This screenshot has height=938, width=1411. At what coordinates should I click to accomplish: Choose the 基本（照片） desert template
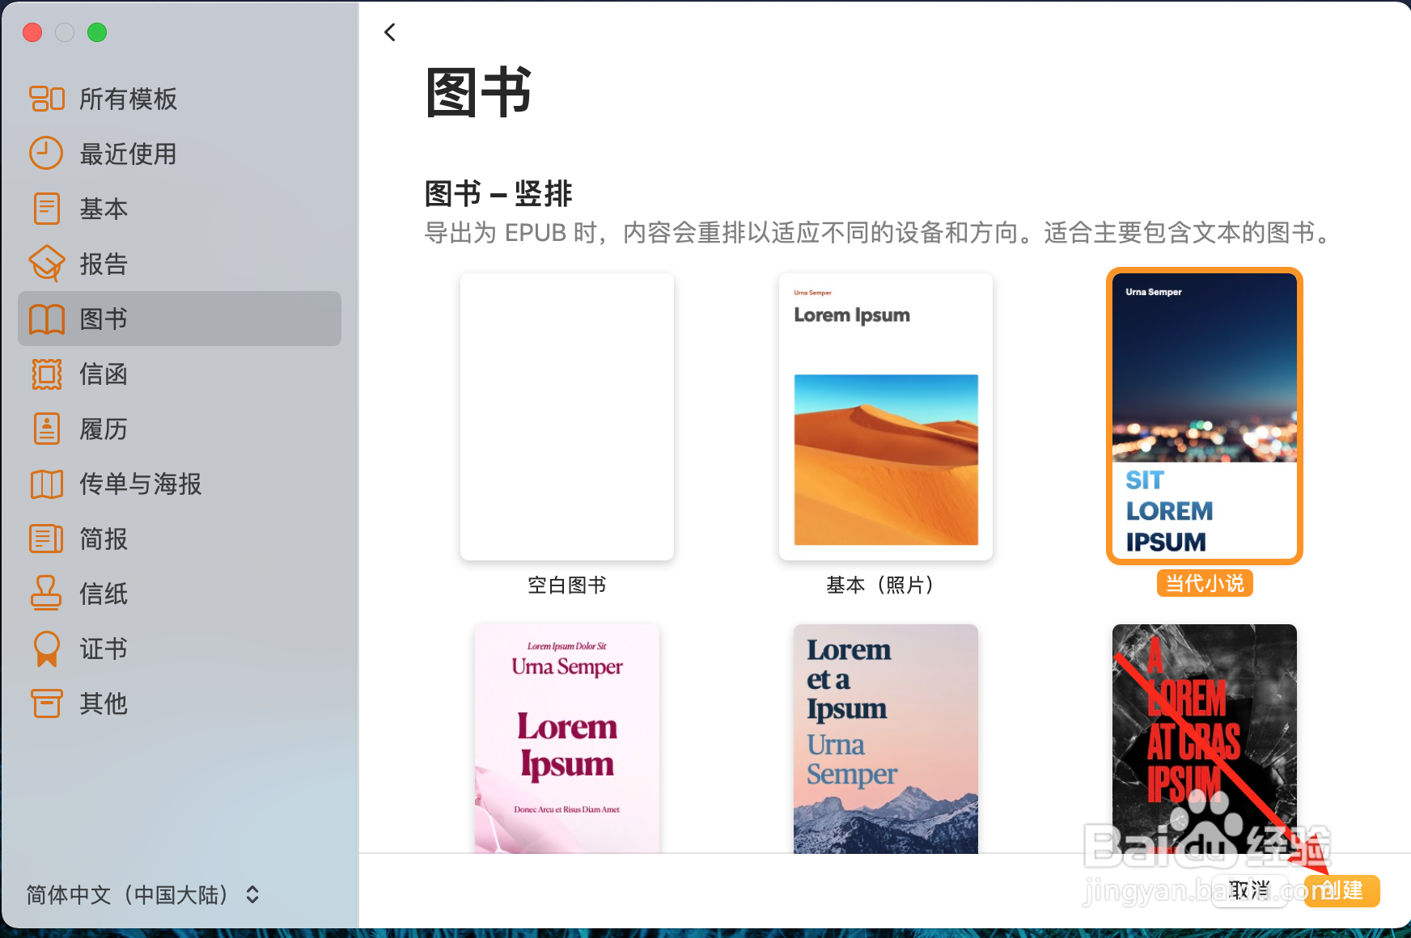(885, 416)
